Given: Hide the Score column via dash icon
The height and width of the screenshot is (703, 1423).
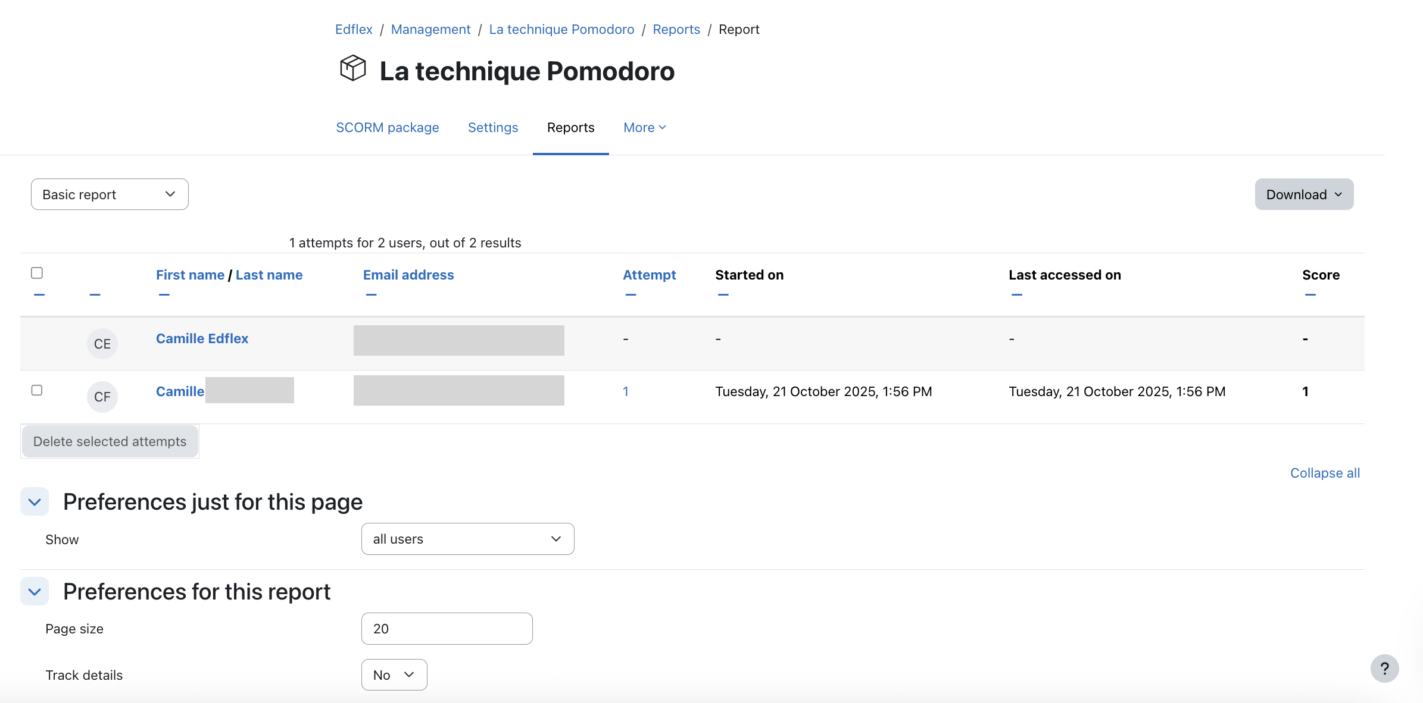Looking at the screenshot, I should click(1310, 295).
